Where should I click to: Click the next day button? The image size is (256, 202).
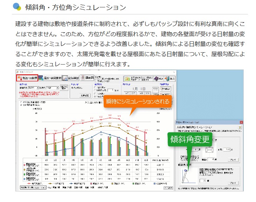147,93
